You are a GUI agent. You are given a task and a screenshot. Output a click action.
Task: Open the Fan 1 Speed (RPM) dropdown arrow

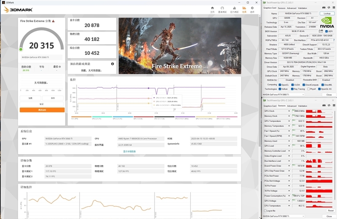289,136
